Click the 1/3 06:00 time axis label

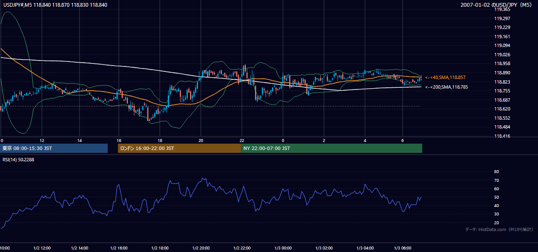pos(402,248)
